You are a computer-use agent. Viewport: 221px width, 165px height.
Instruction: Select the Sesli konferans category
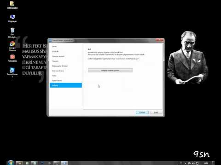click(x=66, y=71)
